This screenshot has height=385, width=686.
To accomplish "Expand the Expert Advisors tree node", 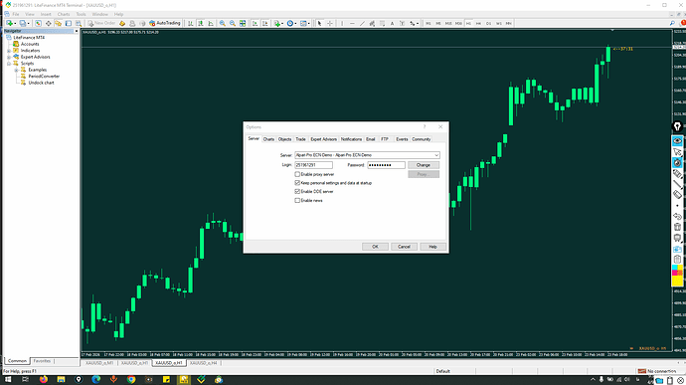I will pos(9,57).
